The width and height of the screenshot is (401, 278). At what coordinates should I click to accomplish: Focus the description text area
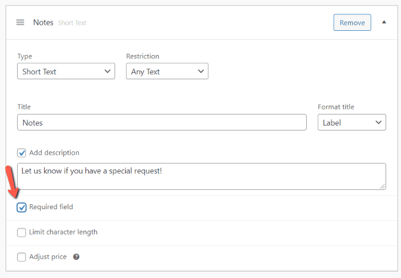click(201, 176)
